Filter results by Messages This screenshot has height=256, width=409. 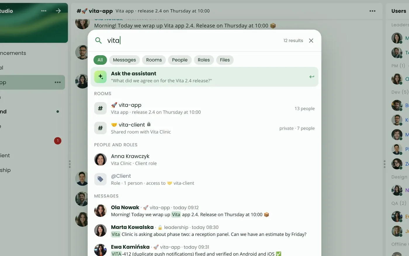(x=124, y=60)
